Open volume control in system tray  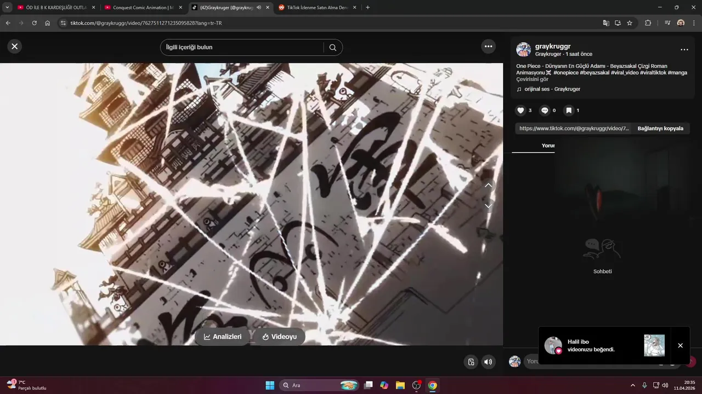pos(665,385)
